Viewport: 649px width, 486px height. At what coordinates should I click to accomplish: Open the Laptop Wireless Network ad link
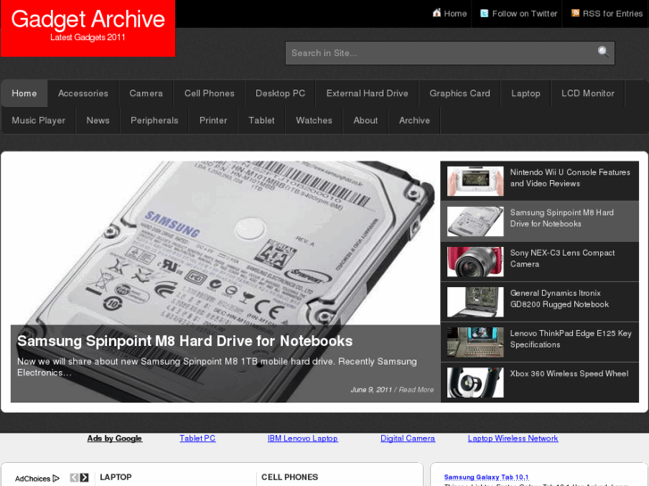tap(512, 439)
